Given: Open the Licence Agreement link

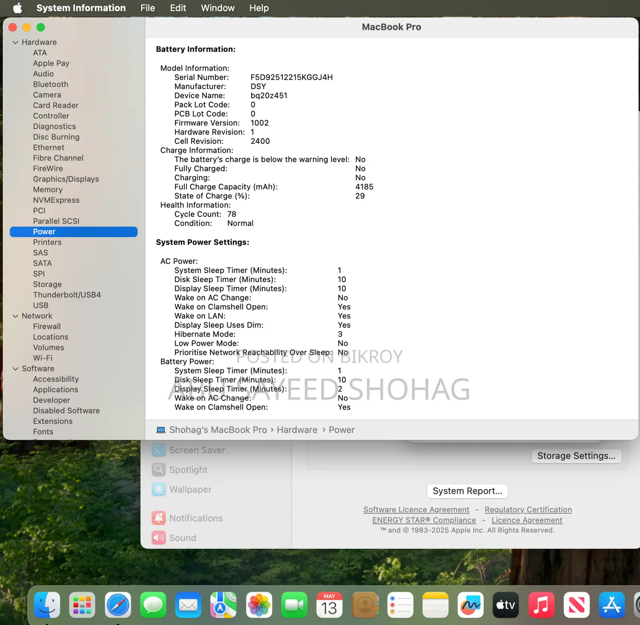Looking at the screenshot, I should (x=527, y=520).
